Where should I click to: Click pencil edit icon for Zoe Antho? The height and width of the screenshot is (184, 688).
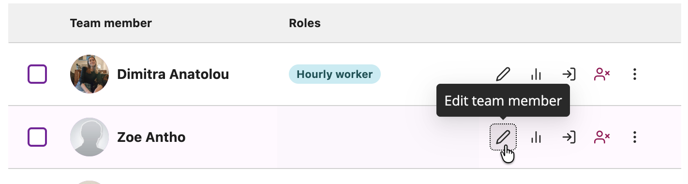click(503, 137)
